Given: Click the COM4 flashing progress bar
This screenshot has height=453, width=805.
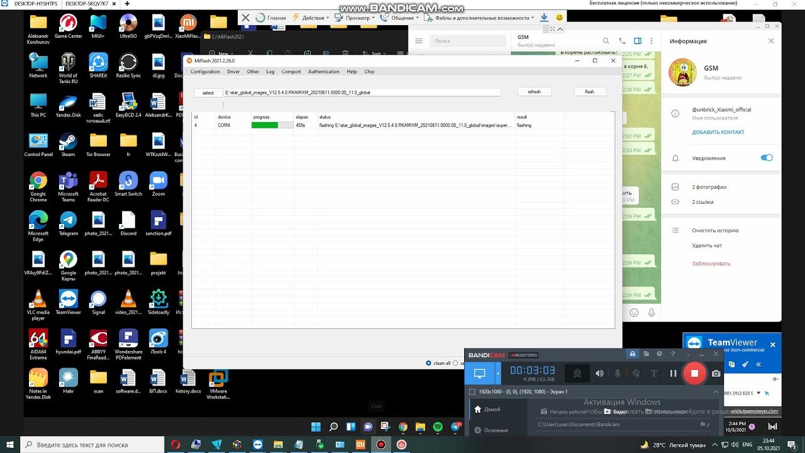Looking at the screenshot, I should click(x=272, y=125).
